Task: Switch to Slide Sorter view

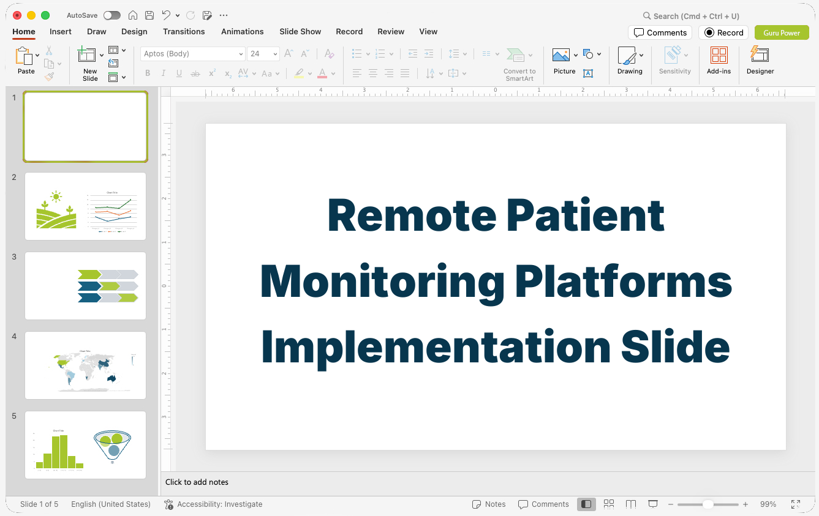Action: pos(609,504)
